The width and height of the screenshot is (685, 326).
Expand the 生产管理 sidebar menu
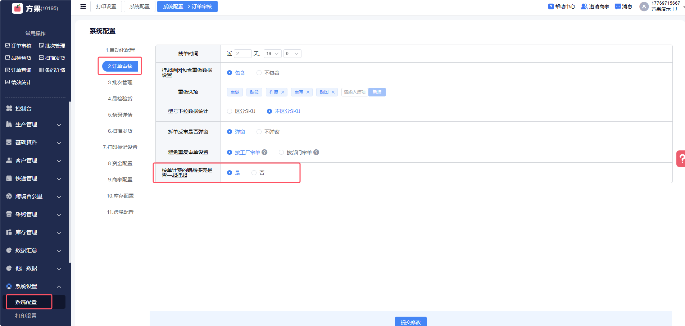[x=34, y=124]
